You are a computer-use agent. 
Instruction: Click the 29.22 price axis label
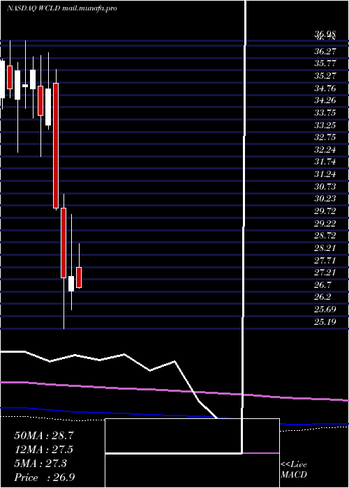(326, 224)
